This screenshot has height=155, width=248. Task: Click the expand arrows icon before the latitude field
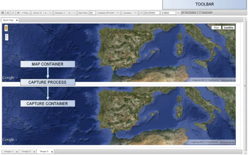tap(141, 13)
